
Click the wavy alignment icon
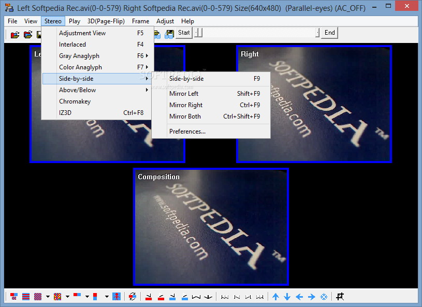point(196,297)
